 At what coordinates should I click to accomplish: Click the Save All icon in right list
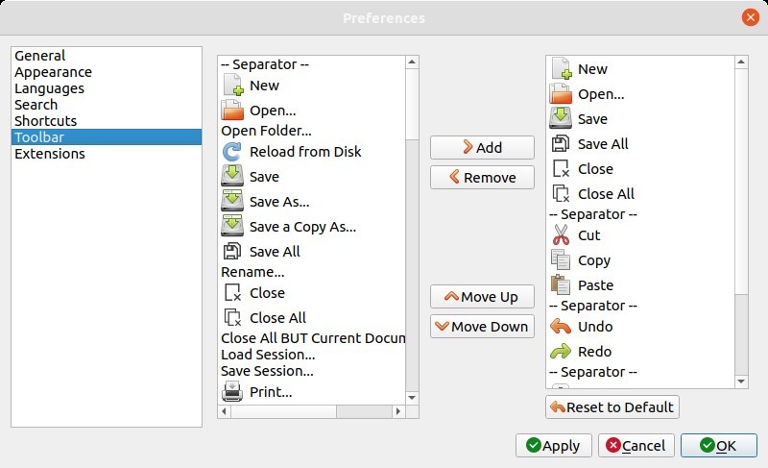[561, 144]
